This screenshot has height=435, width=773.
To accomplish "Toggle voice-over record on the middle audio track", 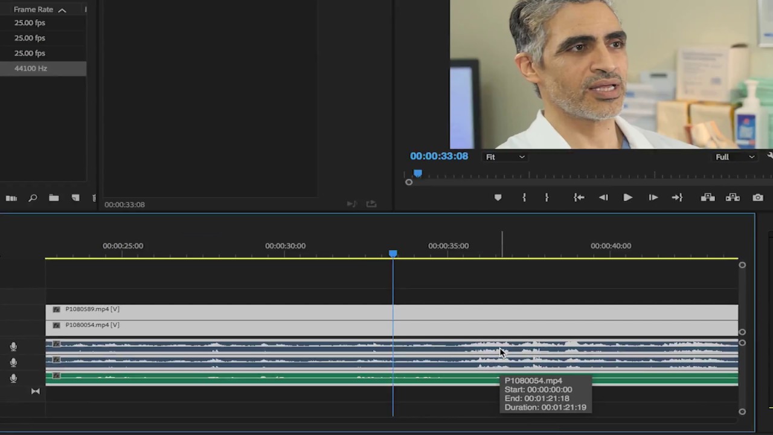I will [x=13, y=362].
